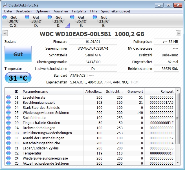
Task: Click the SMART list scrollbar thumb
Action: click(177, 118)
